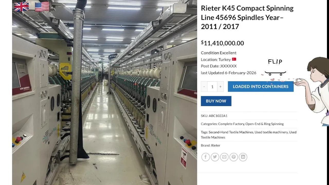Screen dimensions: 329x185
Task: Open the Complete Factory category
Action: 231,124
